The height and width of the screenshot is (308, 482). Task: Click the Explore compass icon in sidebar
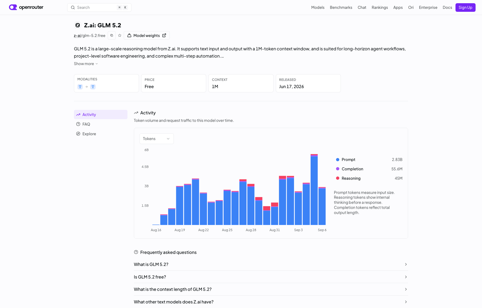point(78,134)
